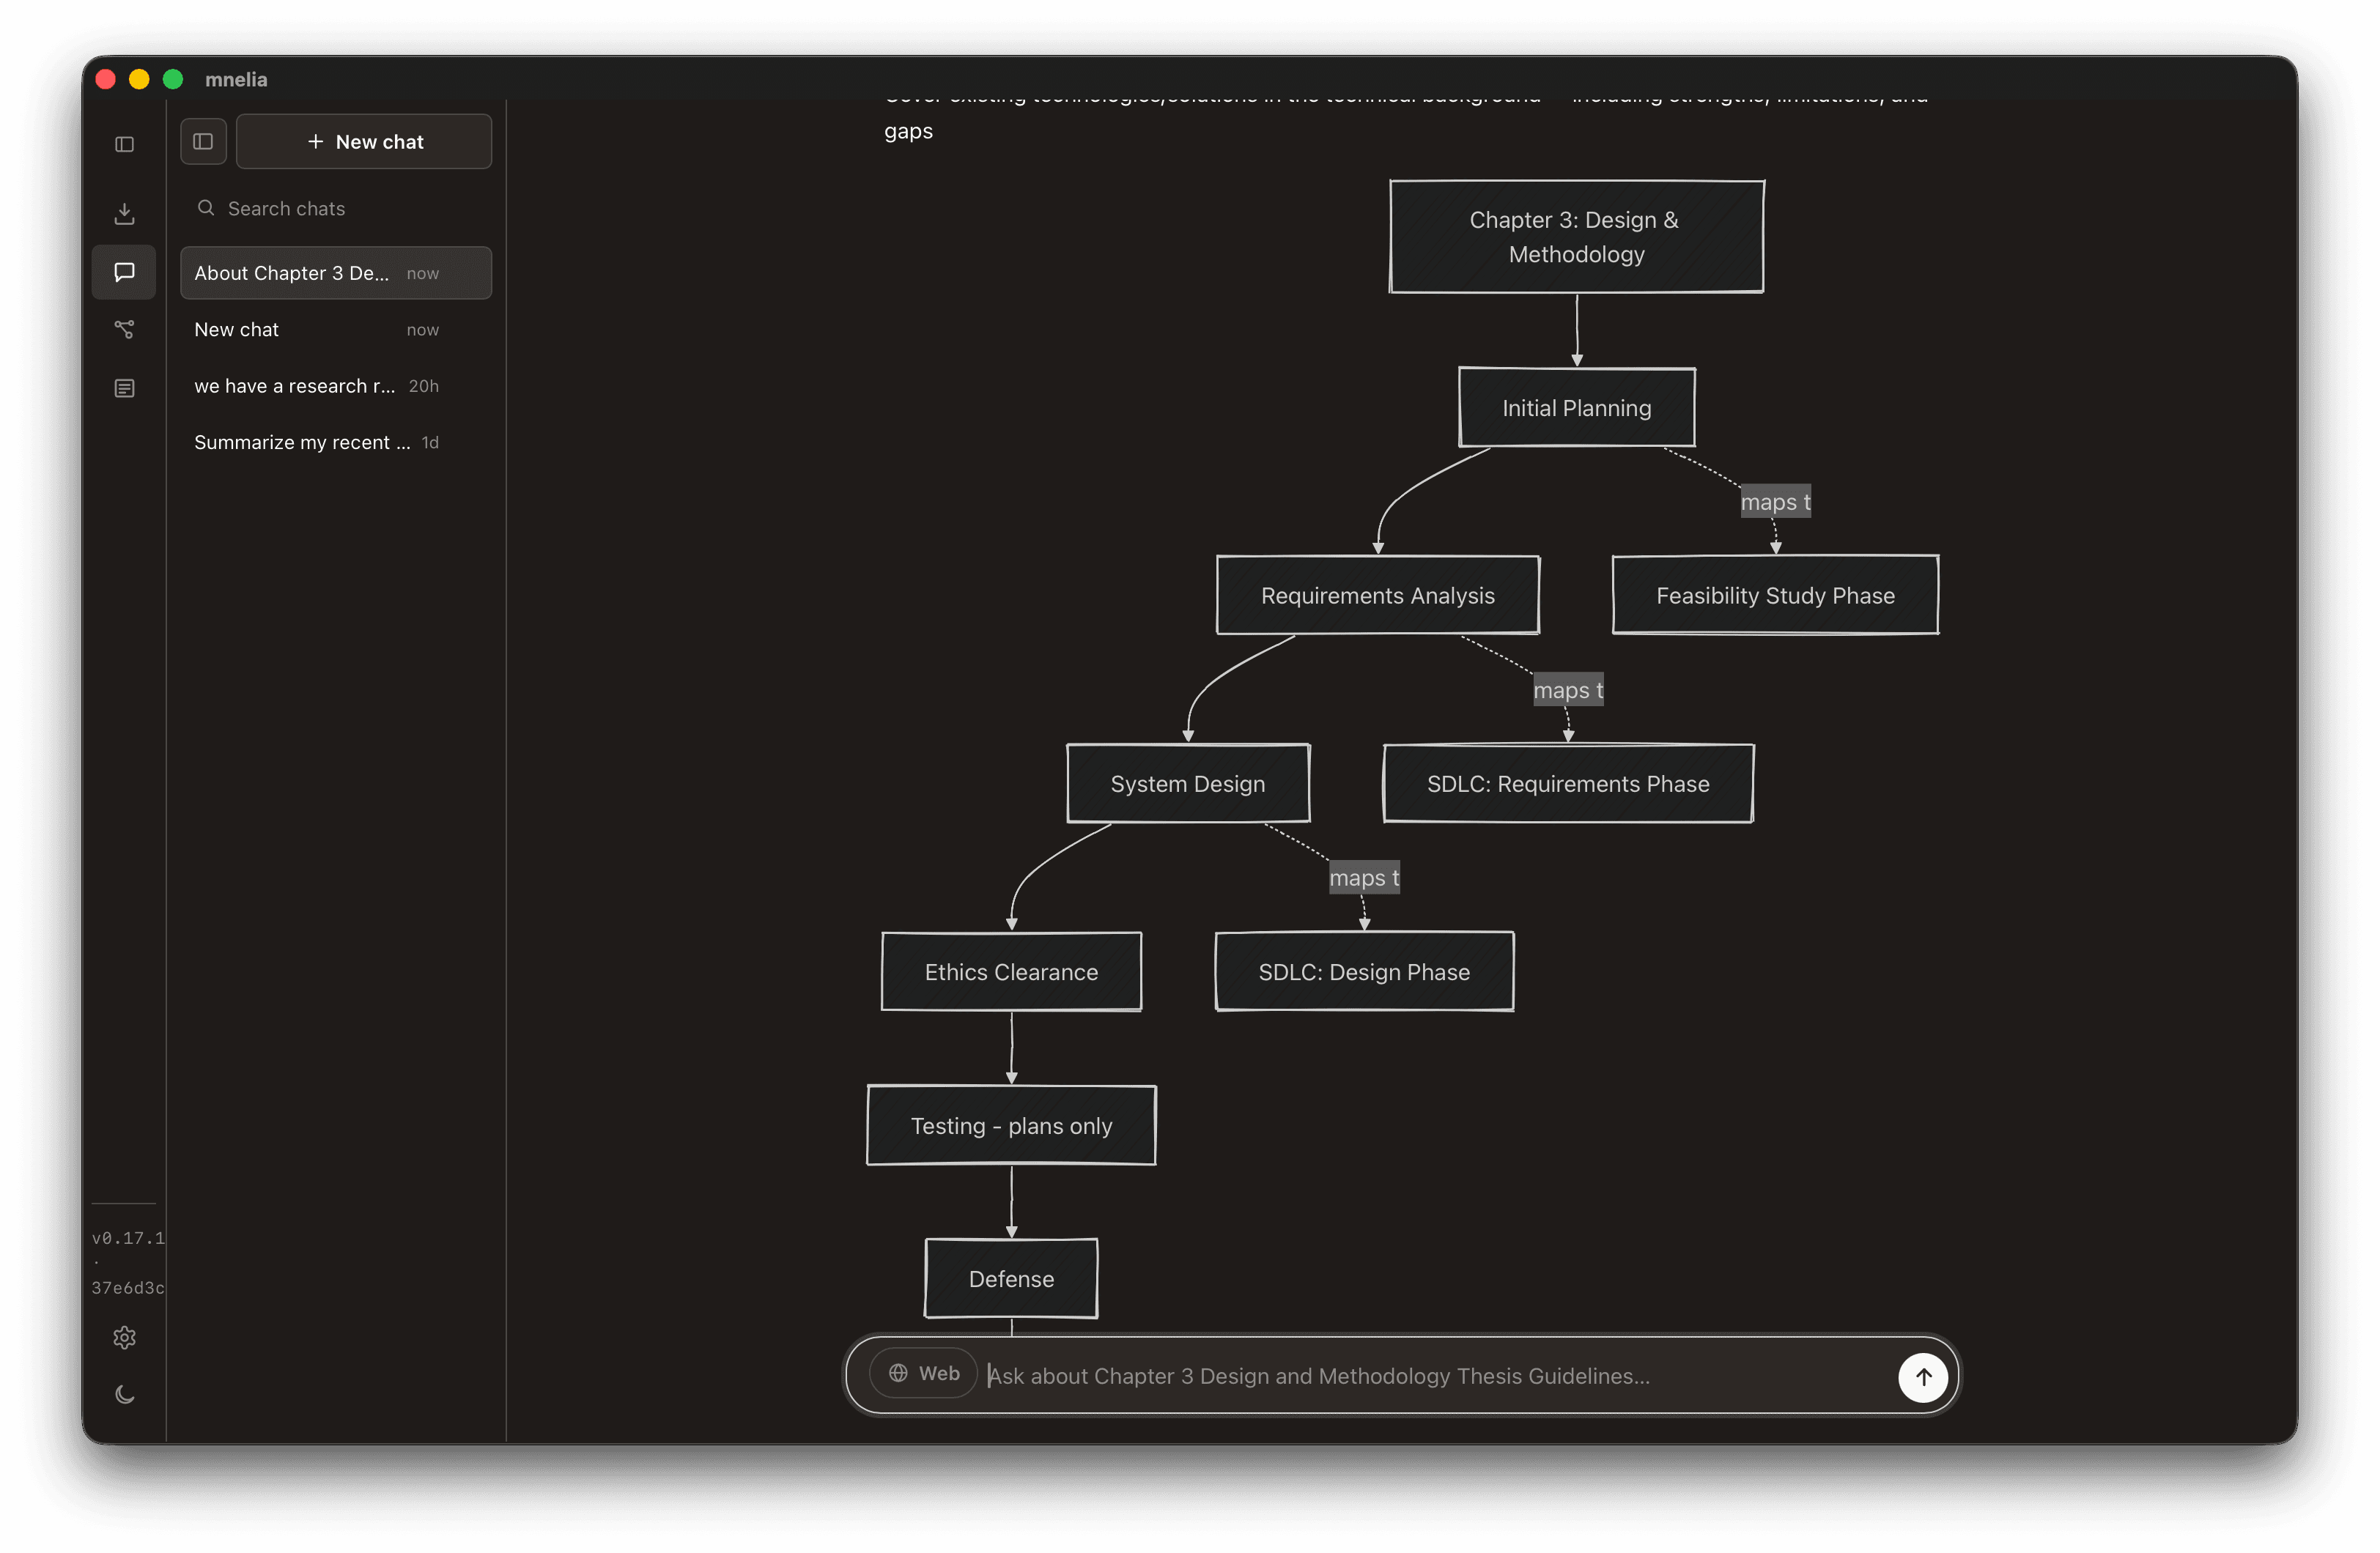Screen dimensions: 2380x1553
Task: Click the message input about Chapter 3
Action: (1435, 1376)
